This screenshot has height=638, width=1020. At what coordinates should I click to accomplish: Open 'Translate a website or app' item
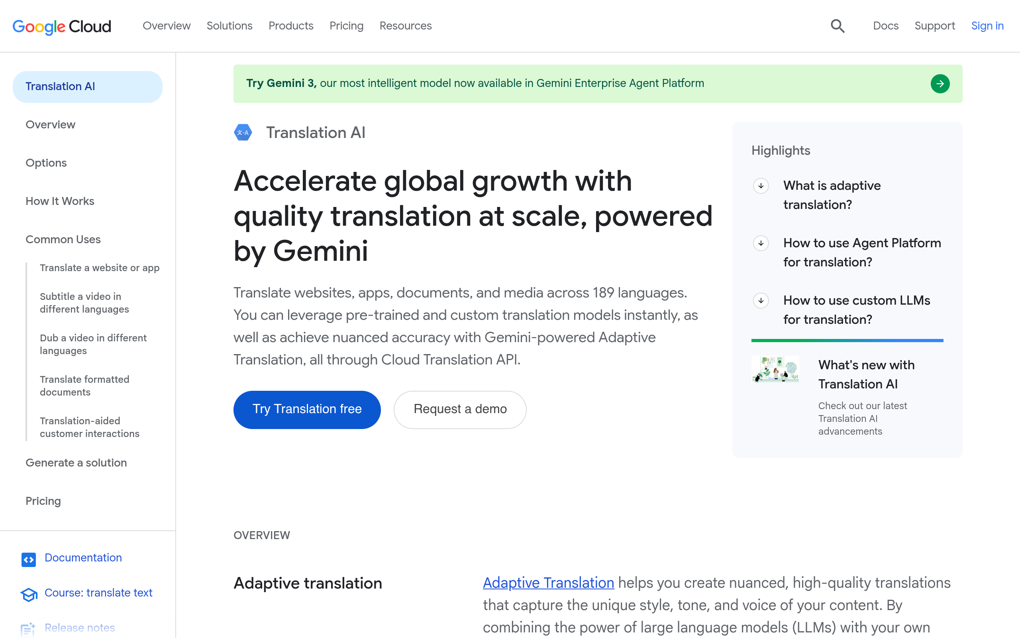(100, 268)
